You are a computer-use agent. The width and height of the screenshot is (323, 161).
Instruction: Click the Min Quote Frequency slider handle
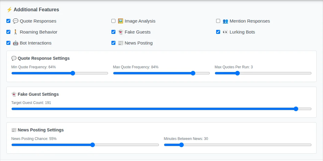(73, 73)
